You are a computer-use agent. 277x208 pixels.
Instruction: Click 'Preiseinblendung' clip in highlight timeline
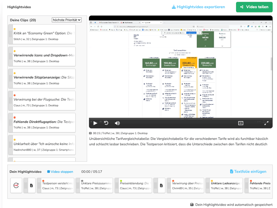(136, 186)
